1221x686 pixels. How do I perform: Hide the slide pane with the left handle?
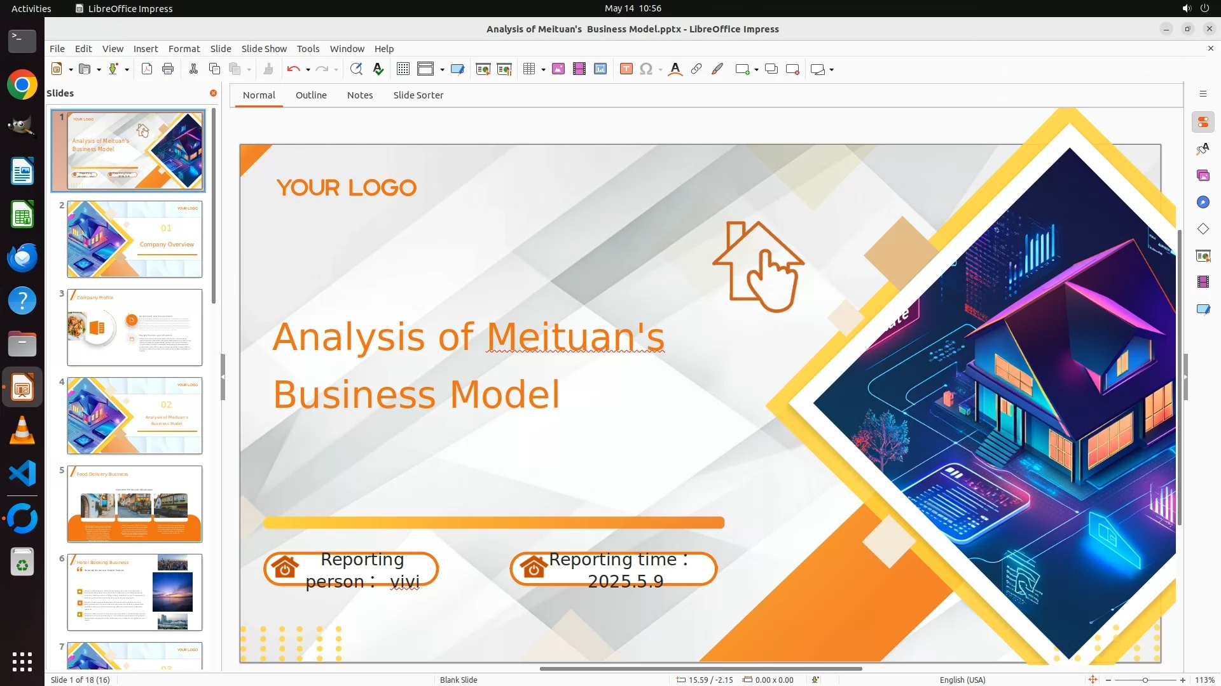pos(223,377)
